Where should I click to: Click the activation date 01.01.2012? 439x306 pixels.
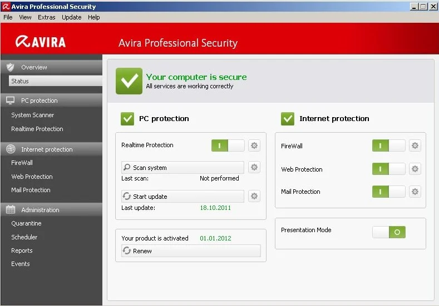click(215, 238)
